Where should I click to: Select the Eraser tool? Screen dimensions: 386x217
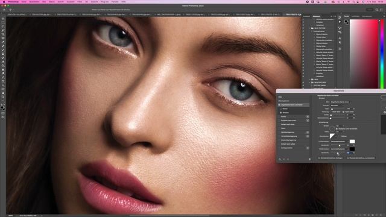pos(3,61)
